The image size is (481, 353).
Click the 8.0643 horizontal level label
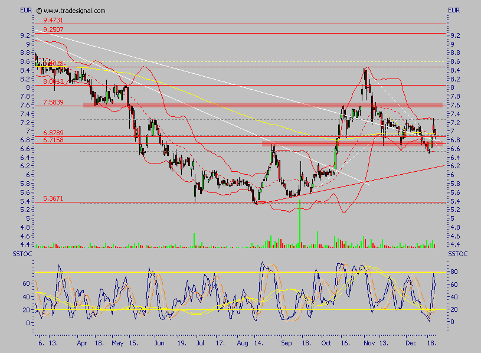click(x=53, y=81)
